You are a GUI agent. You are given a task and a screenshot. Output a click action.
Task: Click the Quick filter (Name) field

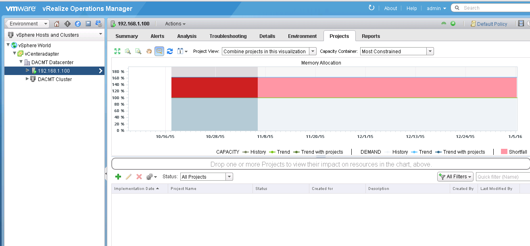(x=503, y=177)
